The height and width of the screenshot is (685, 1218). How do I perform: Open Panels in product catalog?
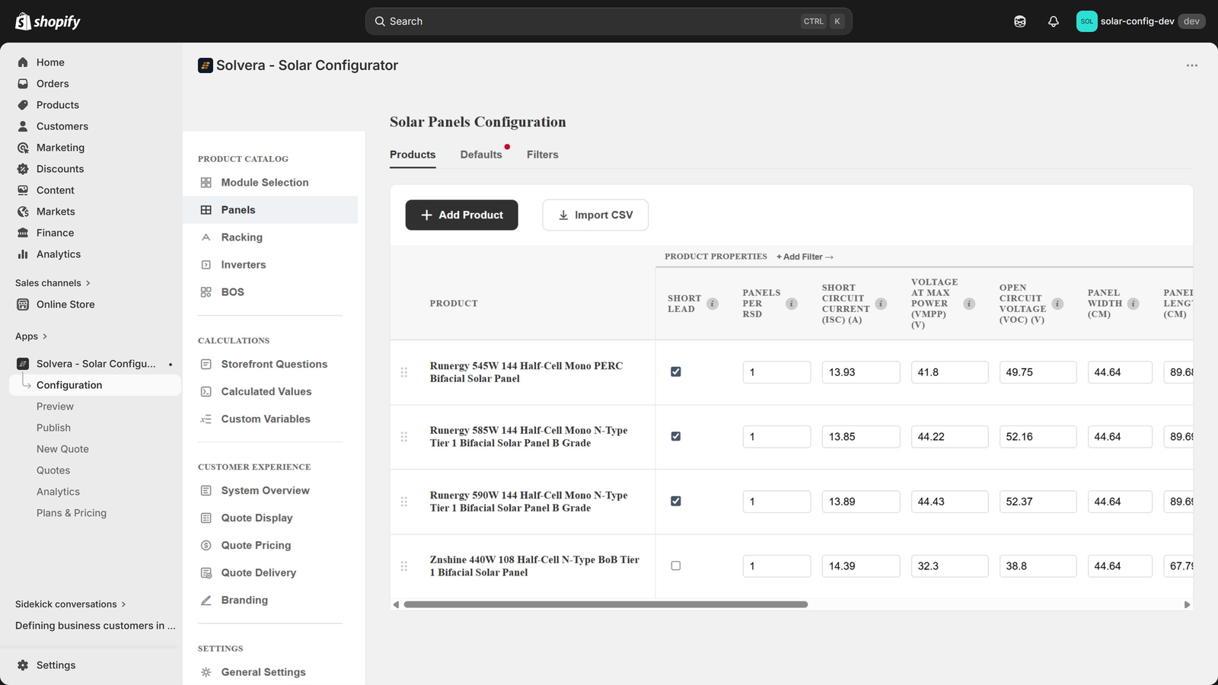pos(270,210)
